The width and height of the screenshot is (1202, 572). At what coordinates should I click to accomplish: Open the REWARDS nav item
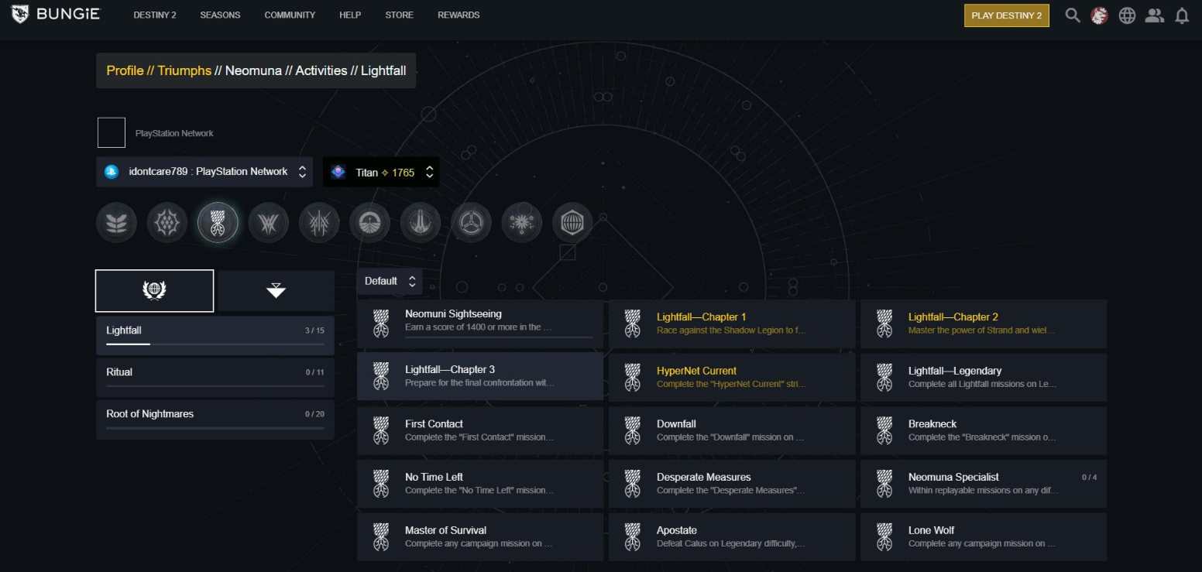coord(458,15)
